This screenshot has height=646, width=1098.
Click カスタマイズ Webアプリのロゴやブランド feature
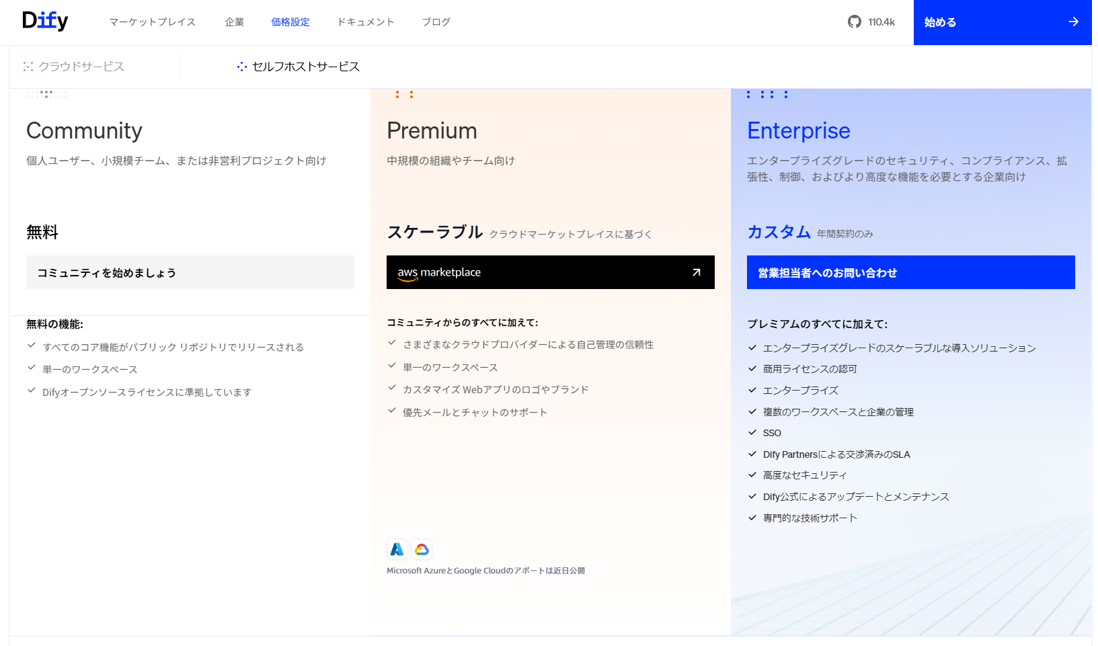pyautogui.click(x=496, y=390)
